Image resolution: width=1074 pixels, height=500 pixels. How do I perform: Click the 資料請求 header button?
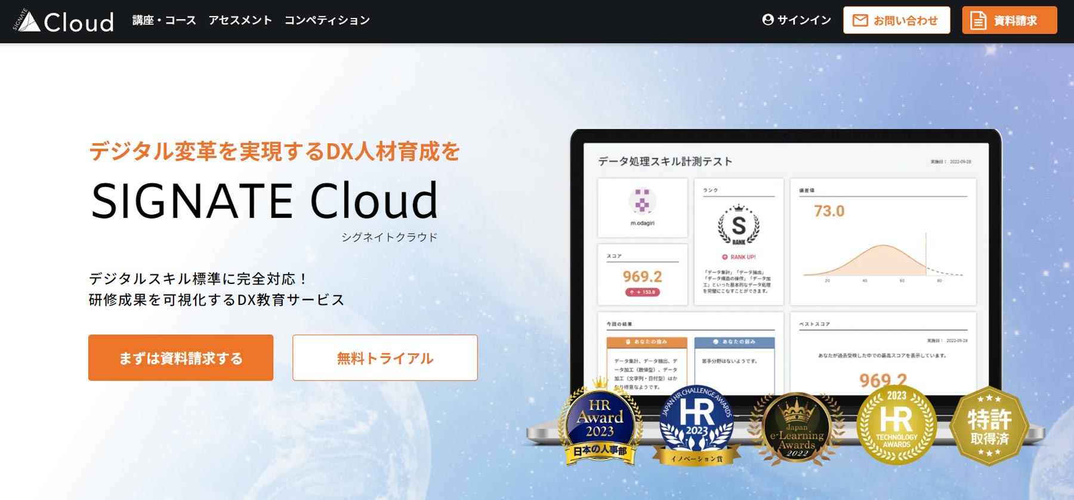click(1010, 20)
